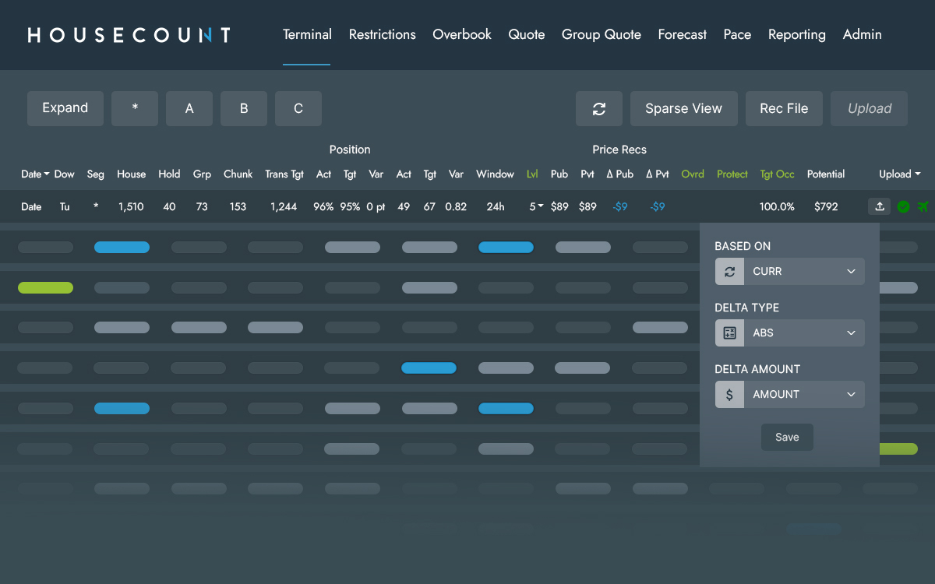The width and height of the screenshot is (935, 584).
Task: Switch to the Forecast tab
Action: [682, 35]
